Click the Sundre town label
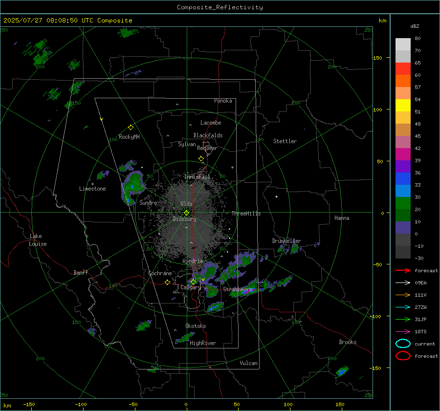This screenshot has width=440, height=411. tap(148, 203)
